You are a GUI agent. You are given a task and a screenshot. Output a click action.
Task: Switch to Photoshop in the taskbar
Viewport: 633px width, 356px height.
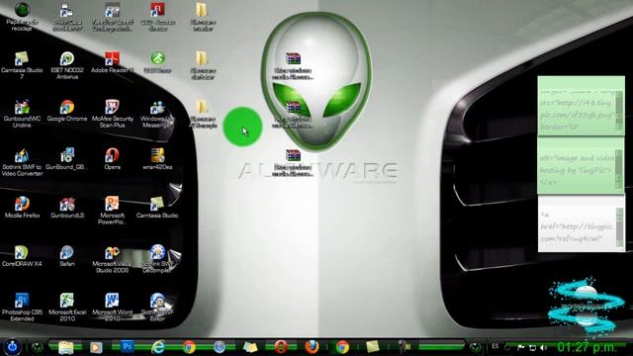tap(127, 347)
